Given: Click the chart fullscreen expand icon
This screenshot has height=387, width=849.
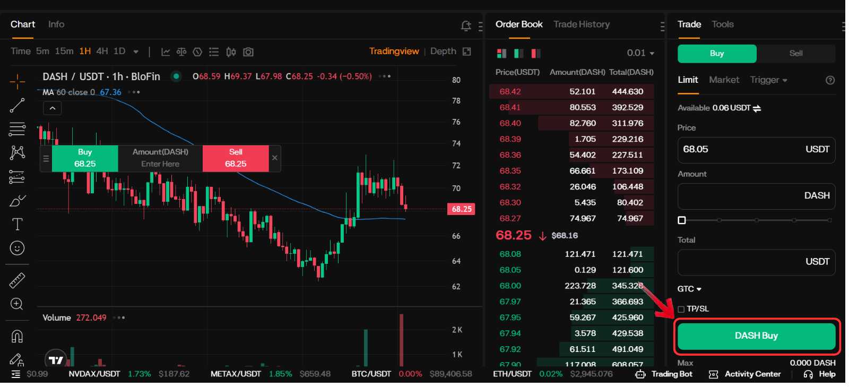Looking at the screenshot, I should [467, 51].
